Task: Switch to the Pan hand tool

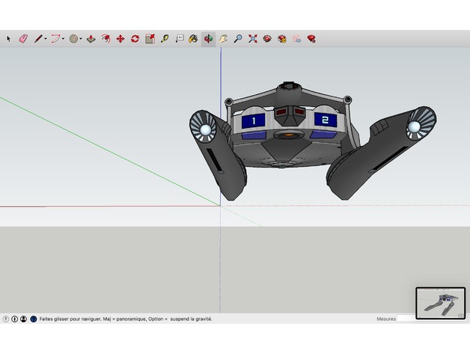Action: [223, 38]
